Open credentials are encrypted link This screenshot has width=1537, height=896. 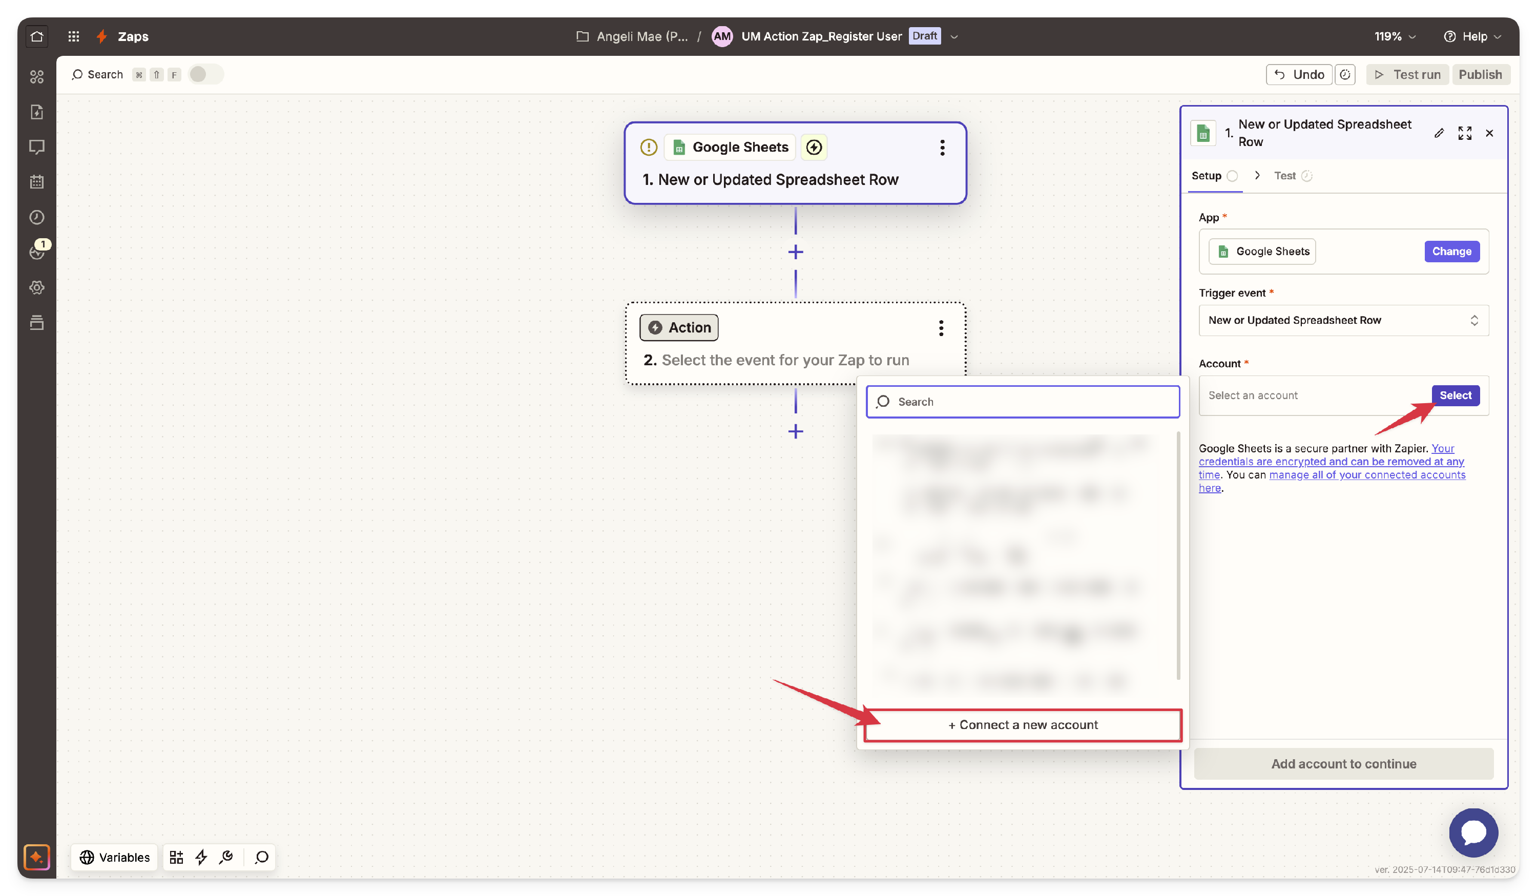pyautogui.click(x=1331, y=462)
